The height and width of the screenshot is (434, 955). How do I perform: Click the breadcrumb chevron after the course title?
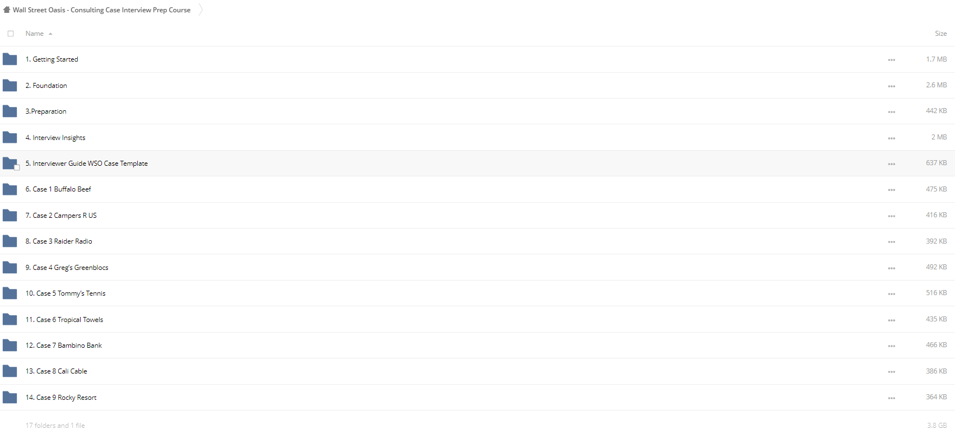(x=201, y=10)
